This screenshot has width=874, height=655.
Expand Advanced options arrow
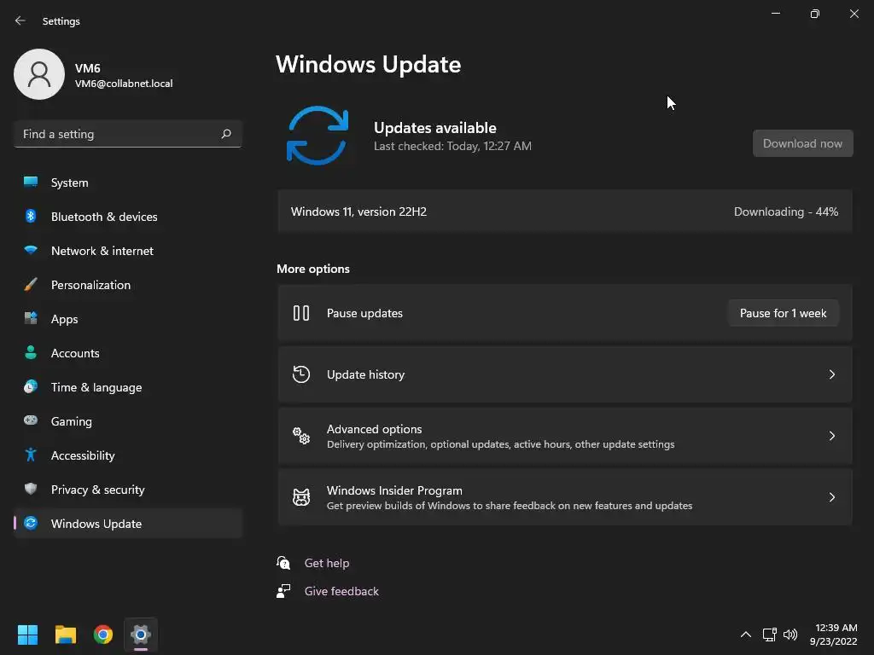click(831, 436)
